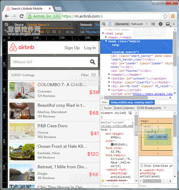Open the Device dropdown showing Google Nexus 5
The image size is (179, 190).
coord(49,25)
